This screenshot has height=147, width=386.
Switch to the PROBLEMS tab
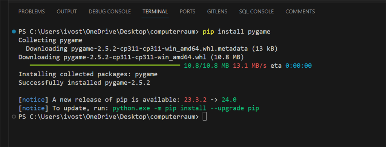point(32,12)
